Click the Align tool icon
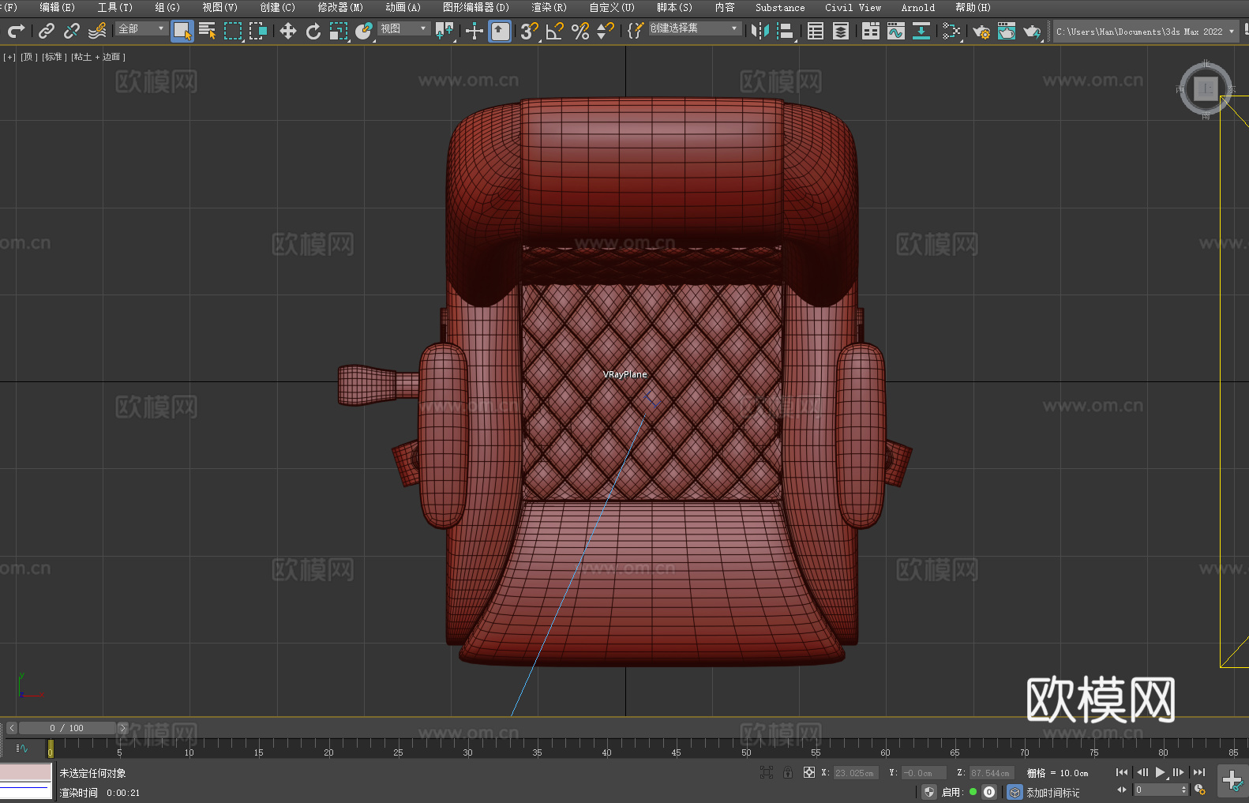 [x=786, y=31]
